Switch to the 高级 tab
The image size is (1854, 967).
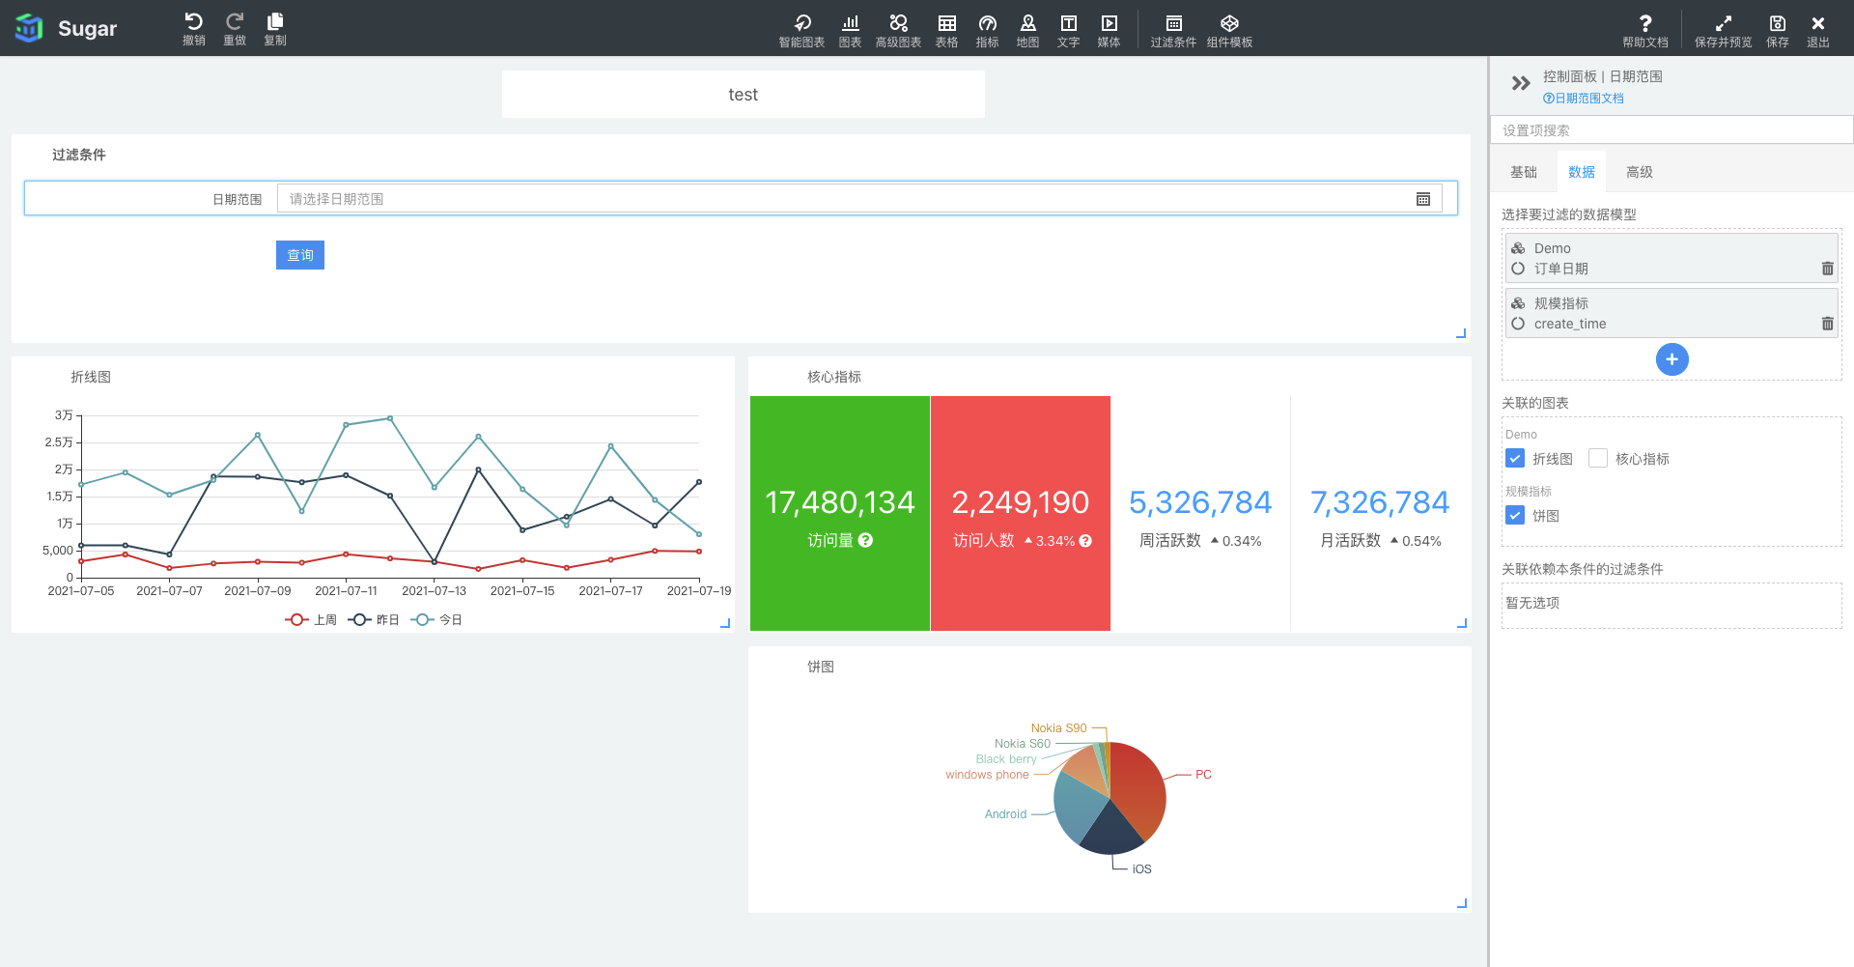pos(1639,172)
